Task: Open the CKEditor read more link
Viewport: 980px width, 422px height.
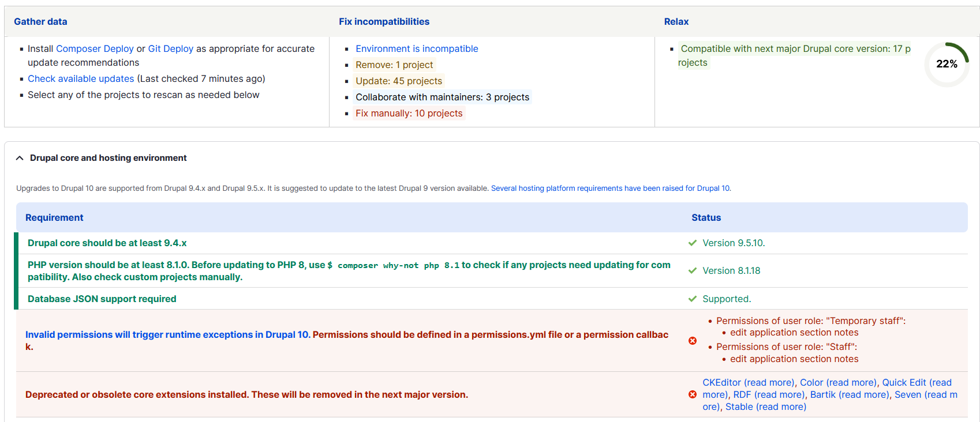Action: (x=749, y=383)
